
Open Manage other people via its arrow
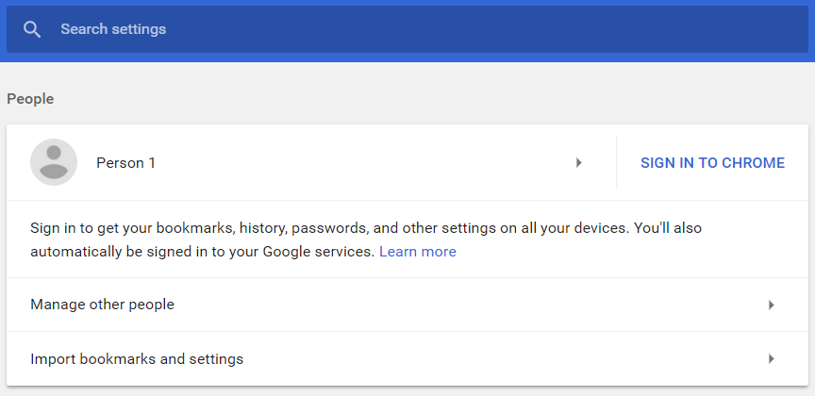[772, 305]
